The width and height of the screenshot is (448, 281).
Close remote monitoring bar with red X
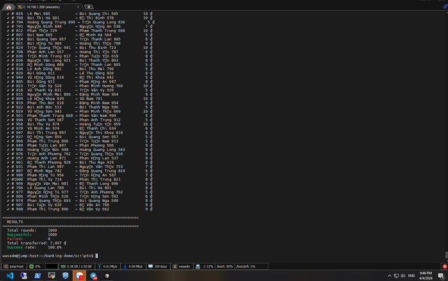point(445,266)
